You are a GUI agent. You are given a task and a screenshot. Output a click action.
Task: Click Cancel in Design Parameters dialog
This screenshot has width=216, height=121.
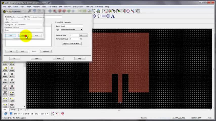[x=58, y=58]
